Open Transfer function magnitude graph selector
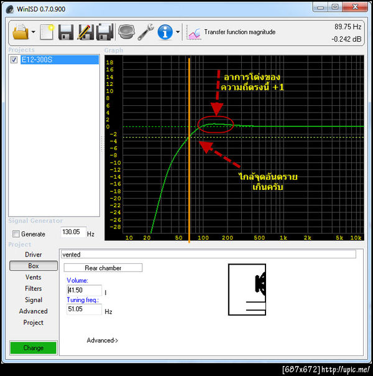Image resolution: width=373 pixels, height=376 pixels. click(x=239, y=32)
